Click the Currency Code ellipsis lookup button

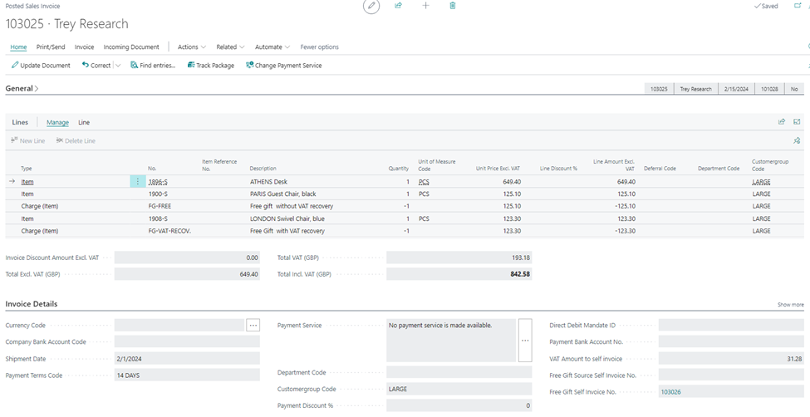pyautogui.click(x=253, y=325)
